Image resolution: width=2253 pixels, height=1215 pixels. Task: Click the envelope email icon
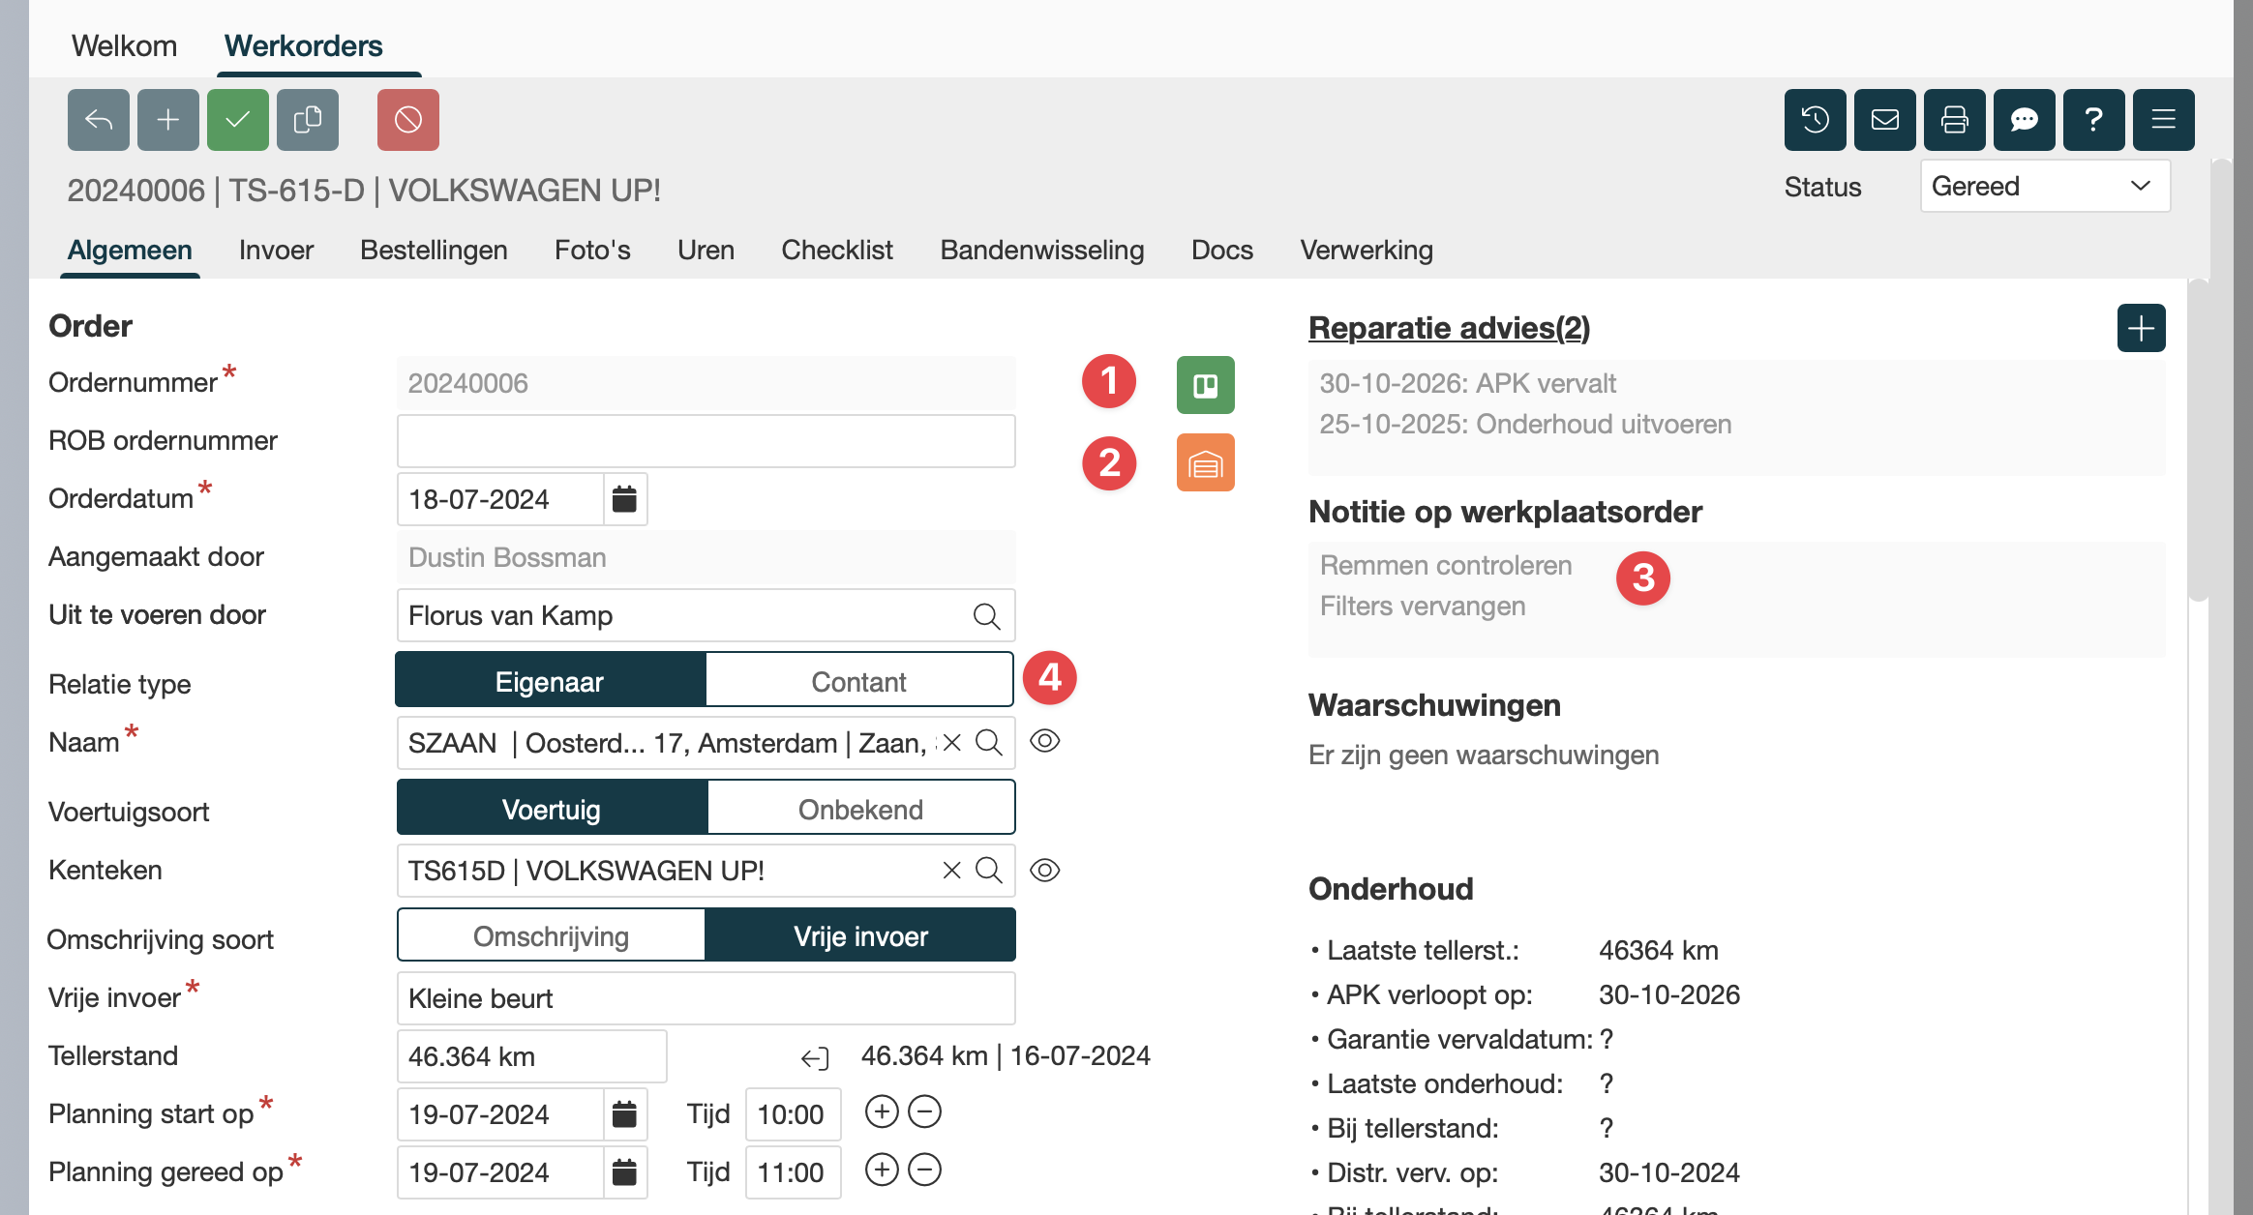coord(1884,120)
